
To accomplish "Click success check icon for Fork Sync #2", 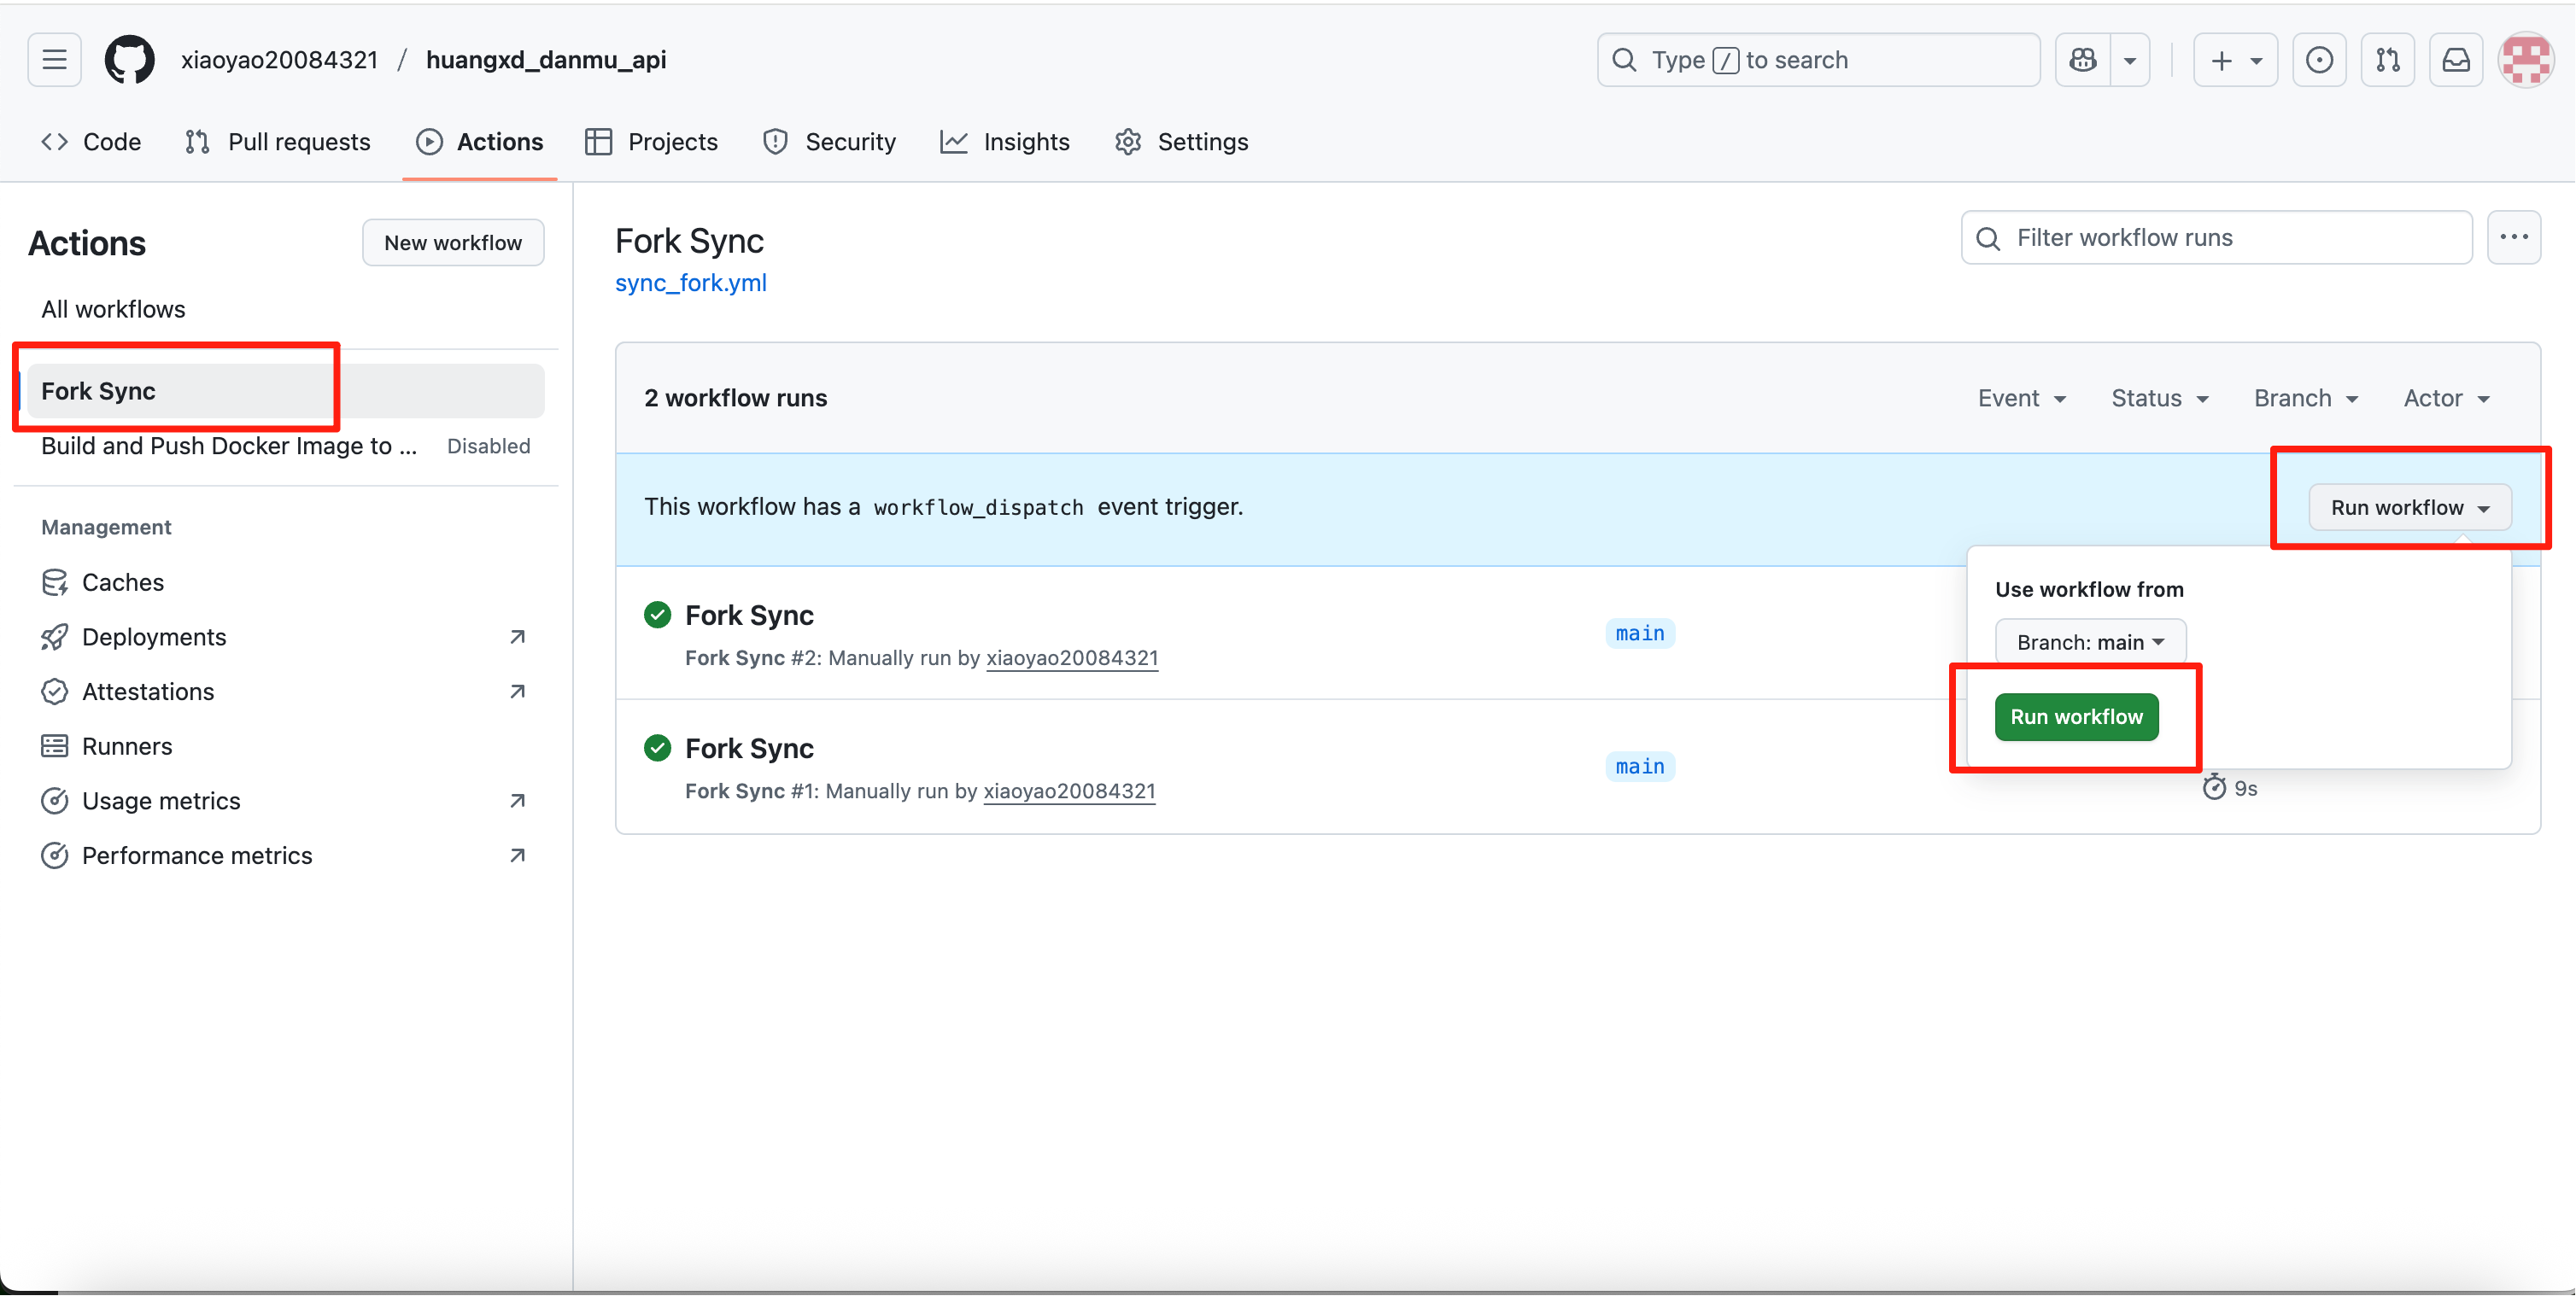I will click(658, 615).
